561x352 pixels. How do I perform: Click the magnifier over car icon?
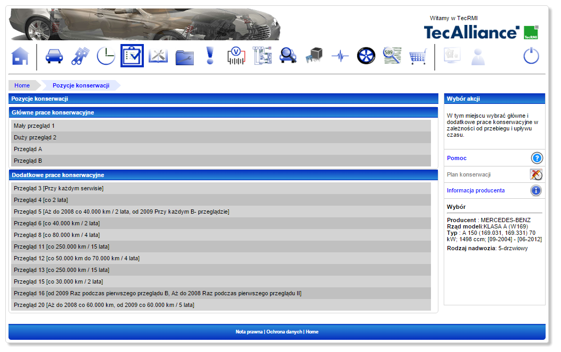point(288,56)
